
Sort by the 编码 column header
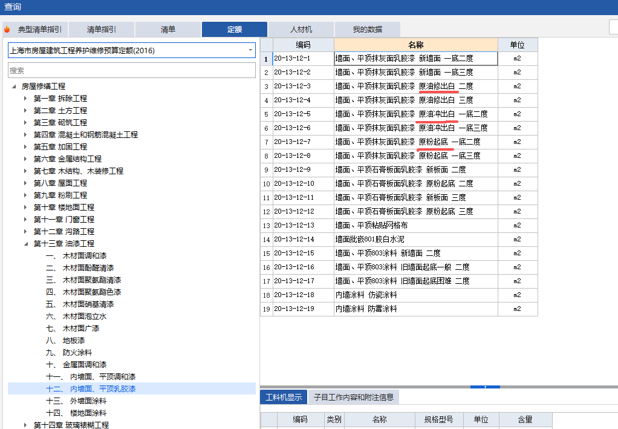click(x=303, y=45)
